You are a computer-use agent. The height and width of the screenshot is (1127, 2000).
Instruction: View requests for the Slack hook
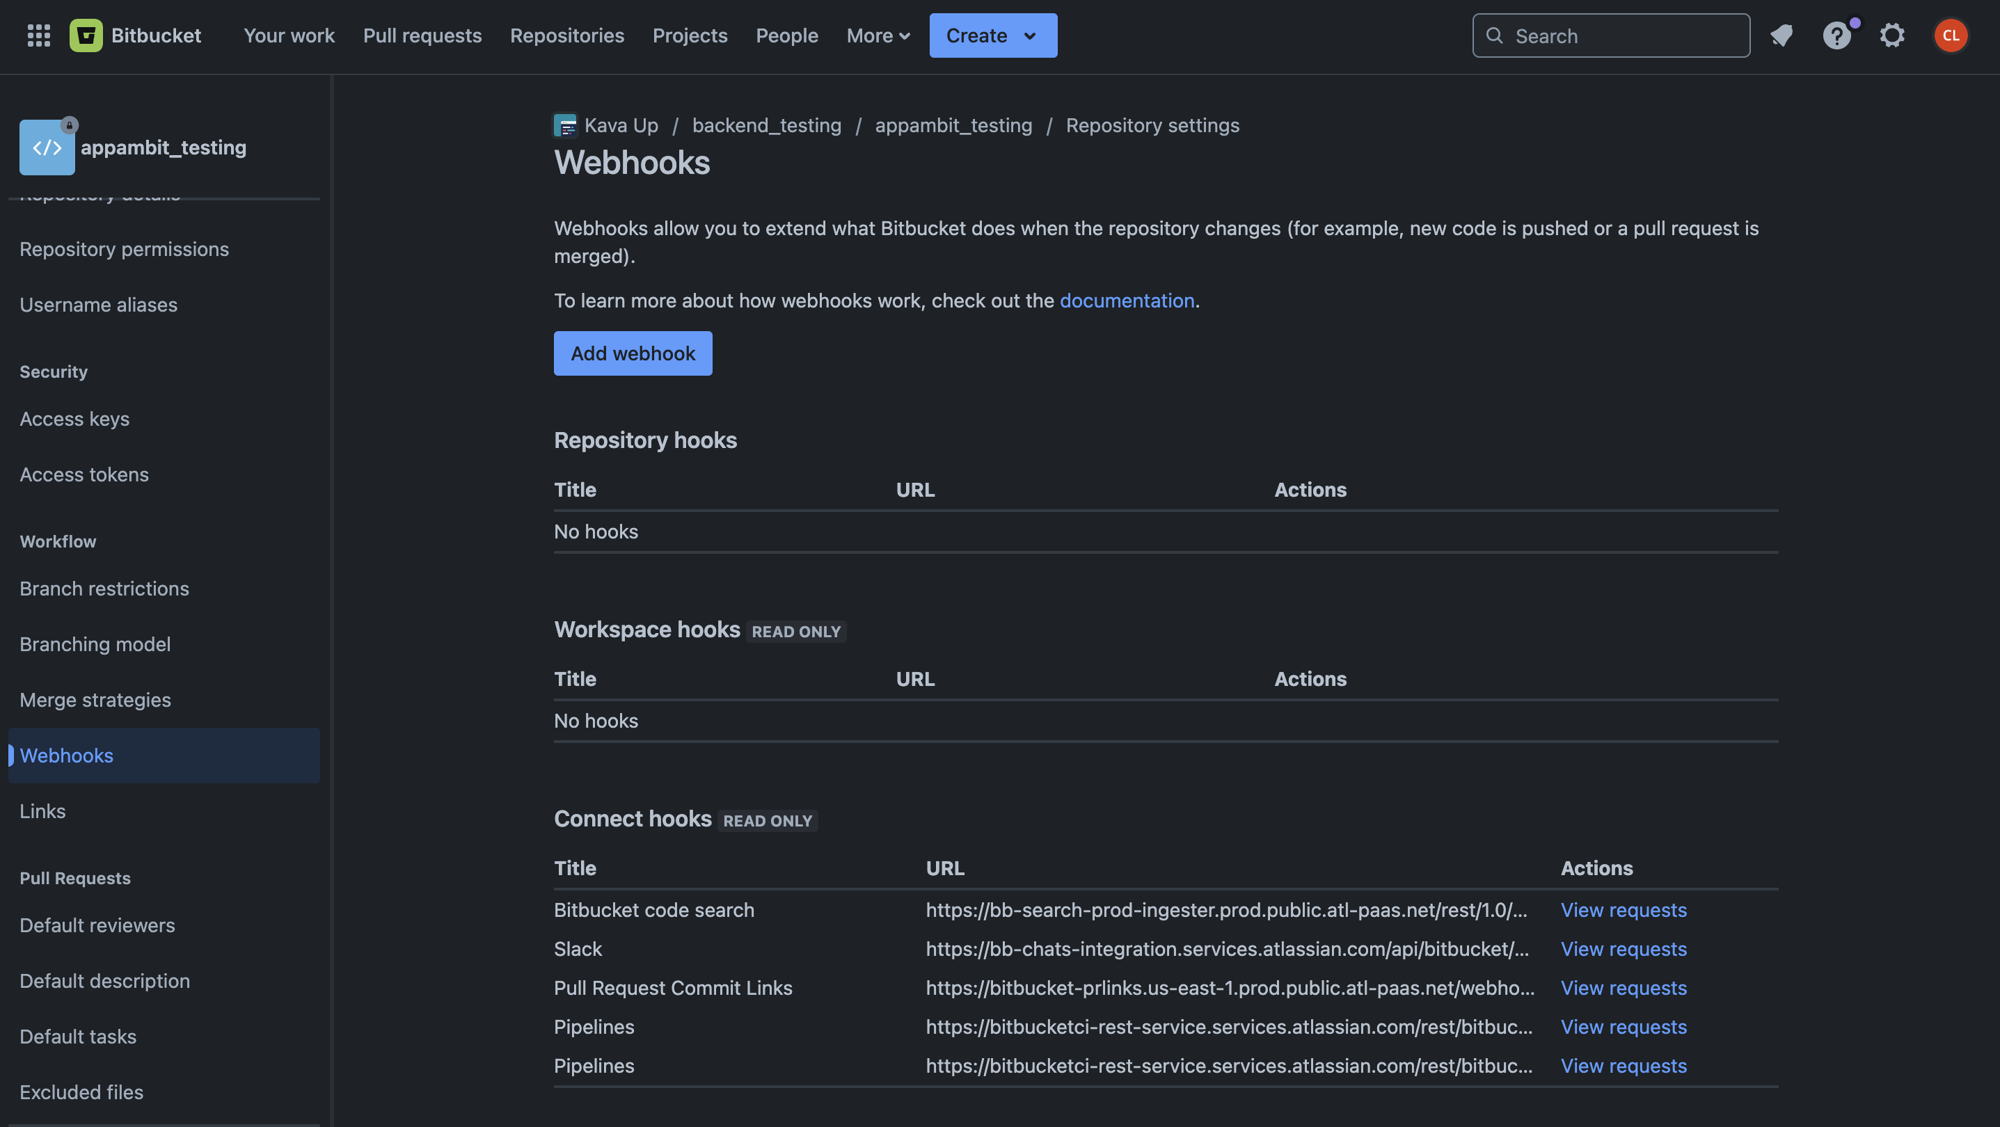1624,948
